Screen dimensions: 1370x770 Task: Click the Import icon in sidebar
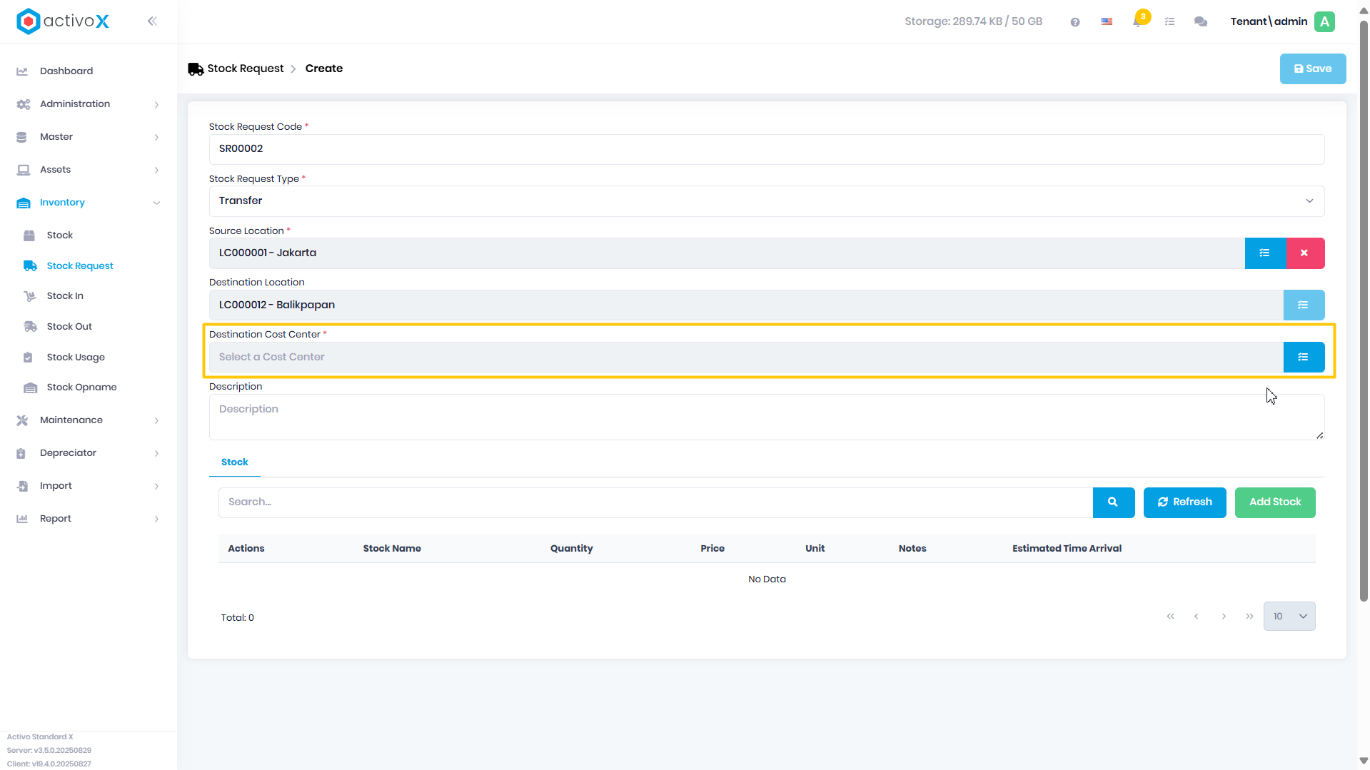coord(22,486)
